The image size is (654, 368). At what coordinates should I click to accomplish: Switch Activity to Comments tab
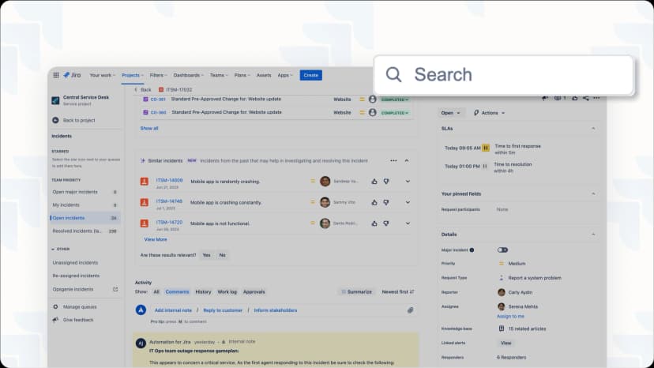177,291
